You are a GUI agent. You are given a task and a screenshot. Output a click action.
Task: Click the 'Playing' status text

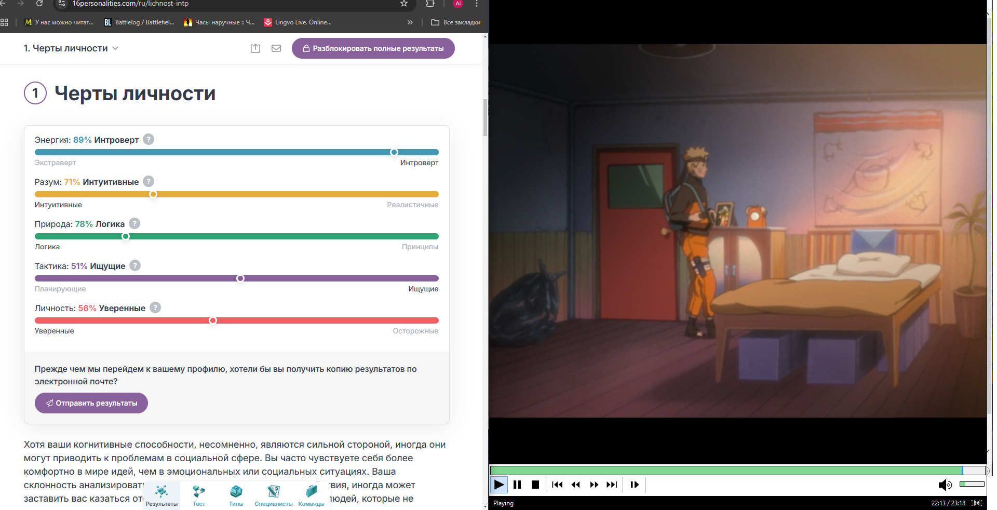(x=503, y=503)
